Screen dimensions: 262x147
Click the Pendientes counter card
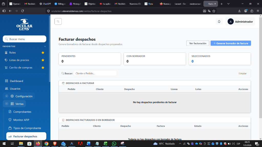coord(90,59)
